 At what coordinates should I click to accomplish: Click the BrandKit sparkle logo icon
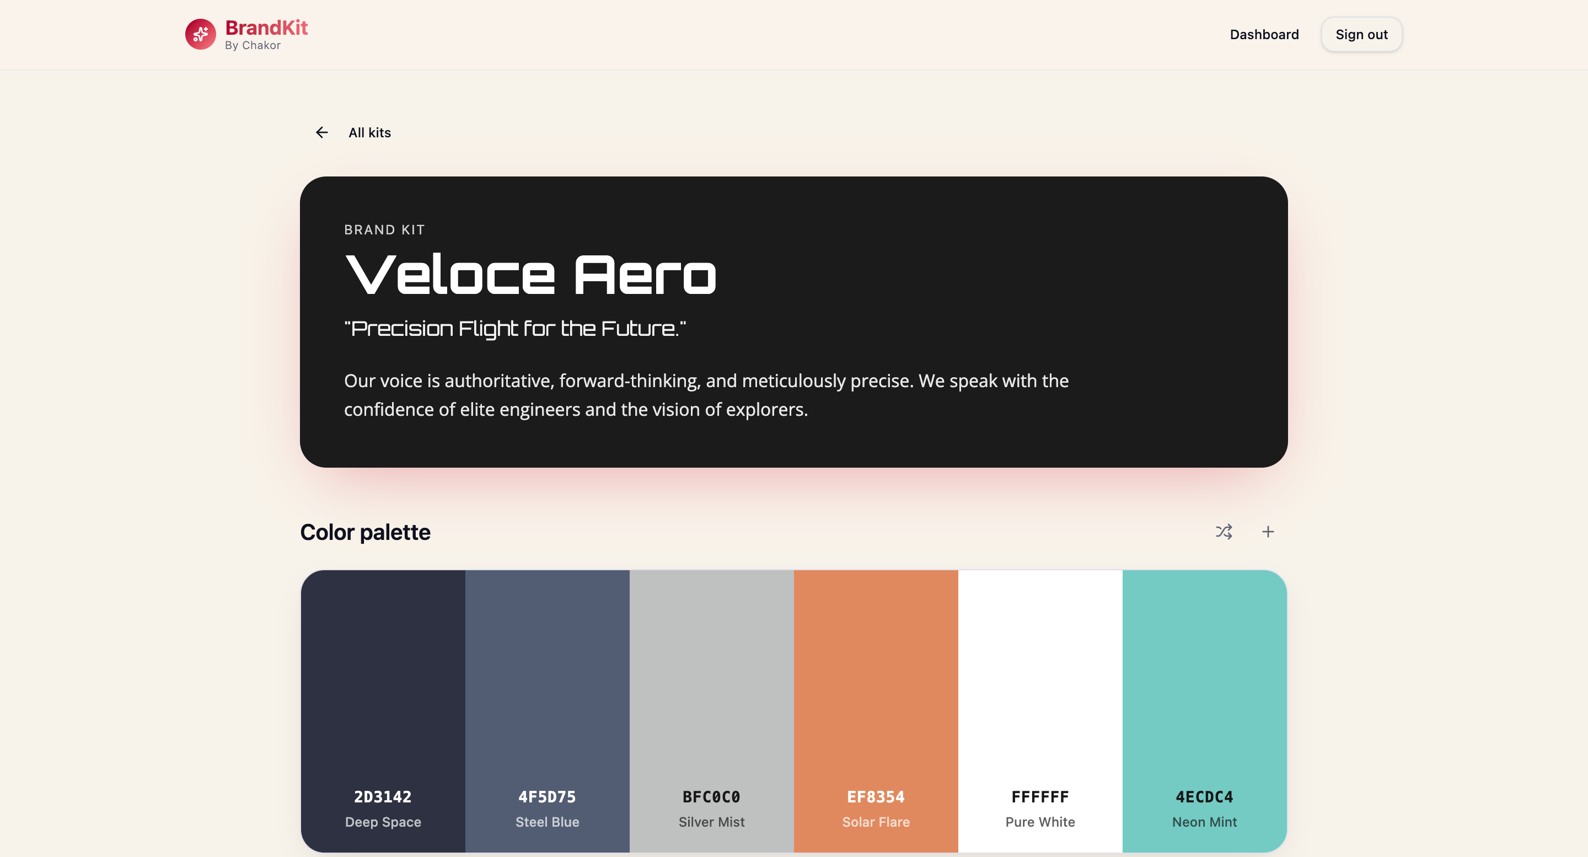tap(200, 35)
